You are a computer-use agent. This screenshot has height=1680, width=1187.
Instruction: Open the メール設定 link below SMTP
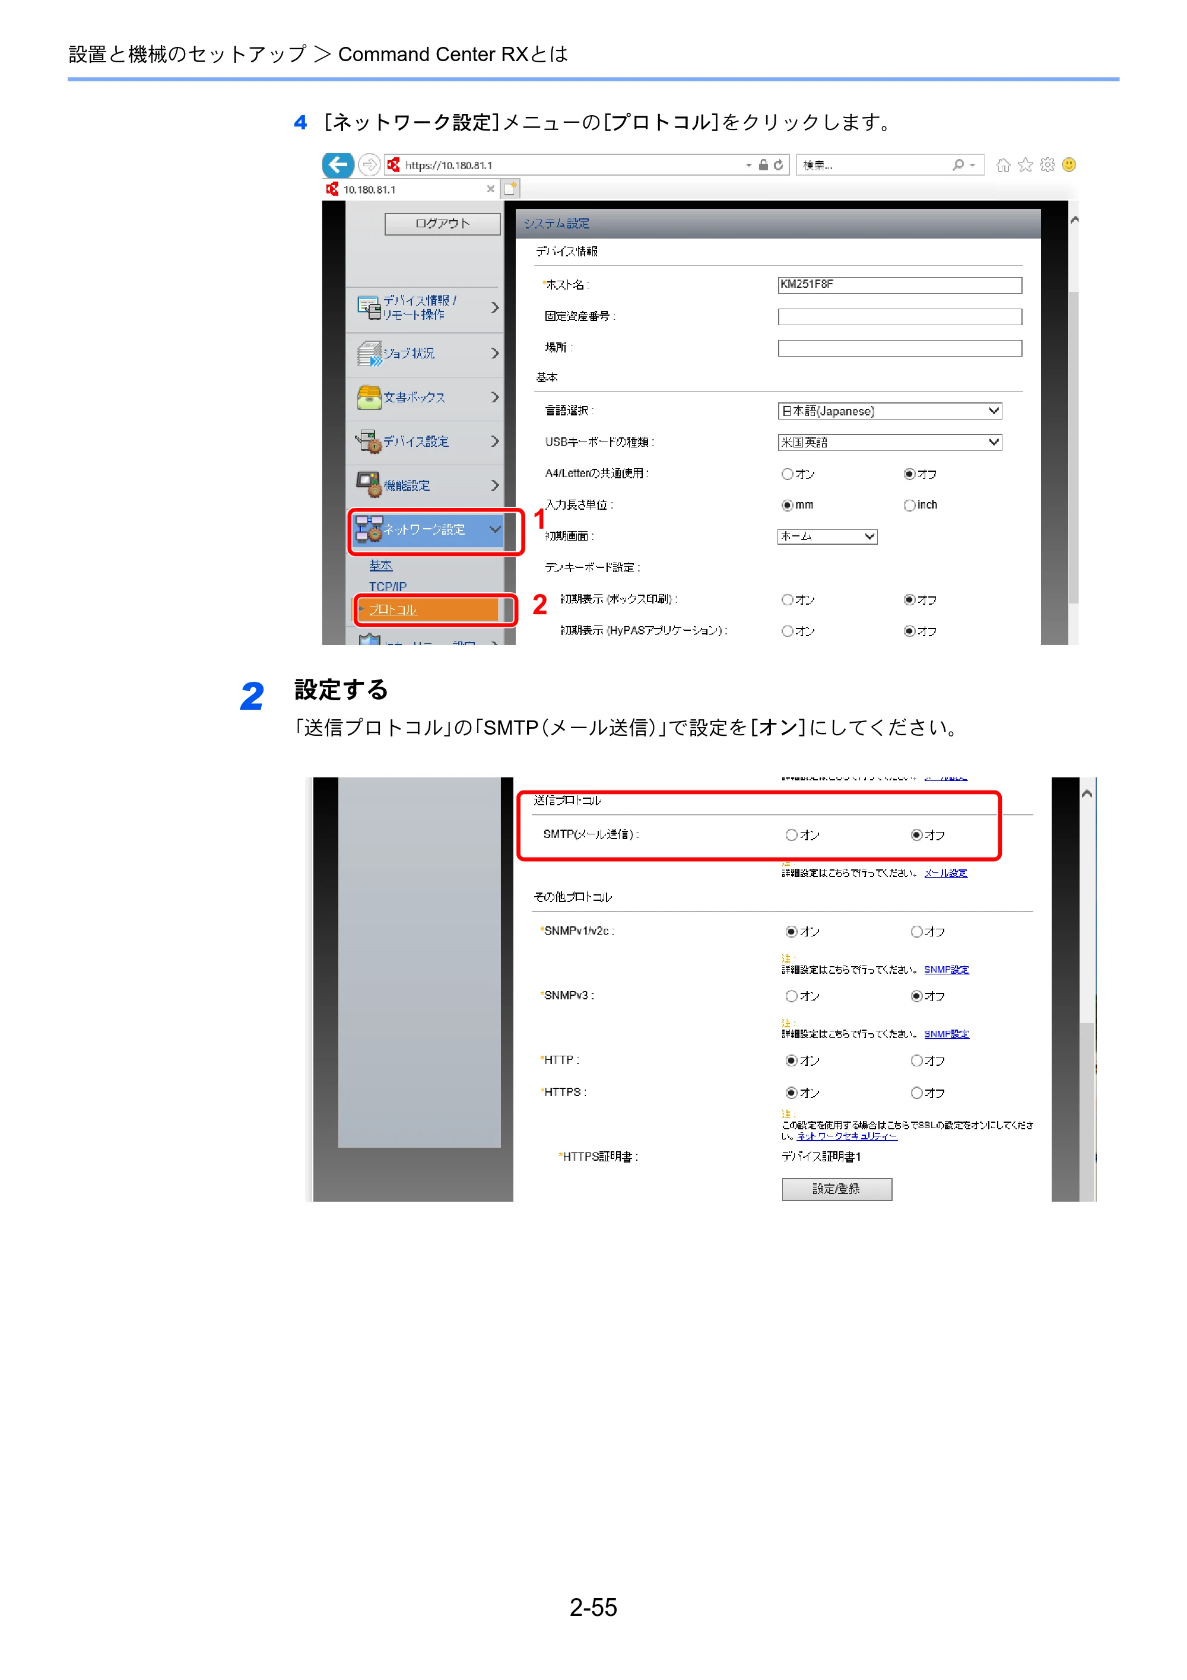[945, 873]
